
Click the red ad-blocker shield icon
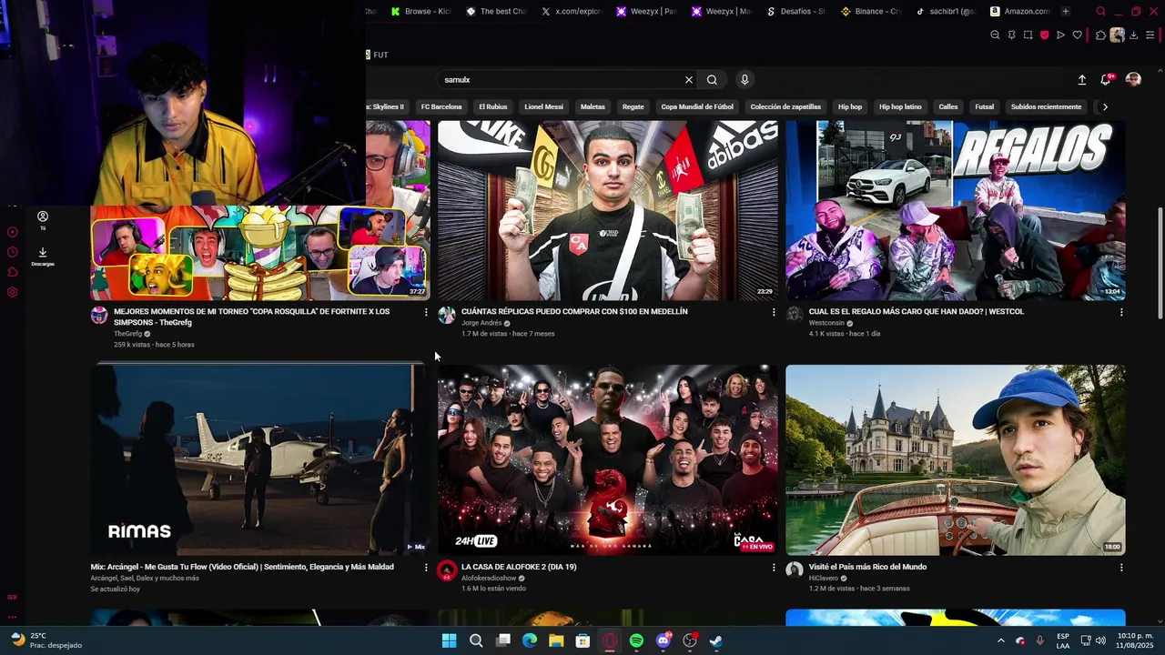1044,35
